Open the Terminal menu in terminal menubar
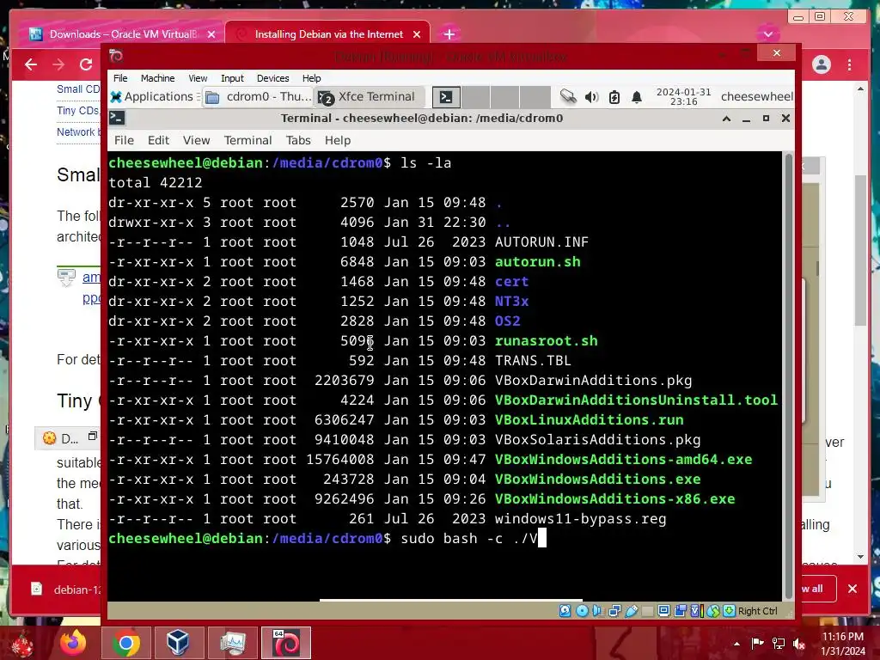Viewport: 880px width, 660px height. click(x=247, y=140)
